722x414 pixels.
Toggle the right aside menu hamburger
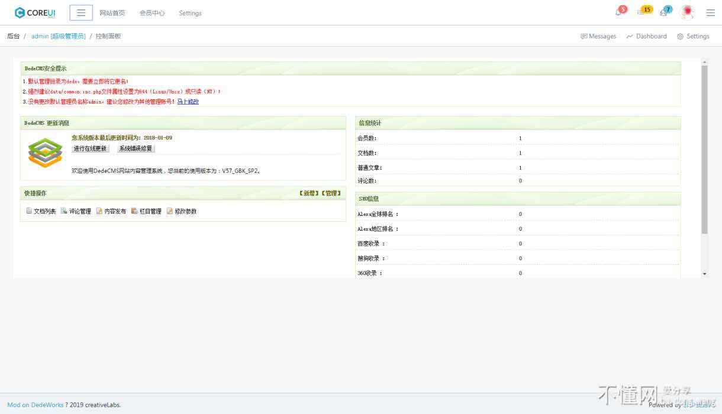pyautogui.click(x=710, y=12)
